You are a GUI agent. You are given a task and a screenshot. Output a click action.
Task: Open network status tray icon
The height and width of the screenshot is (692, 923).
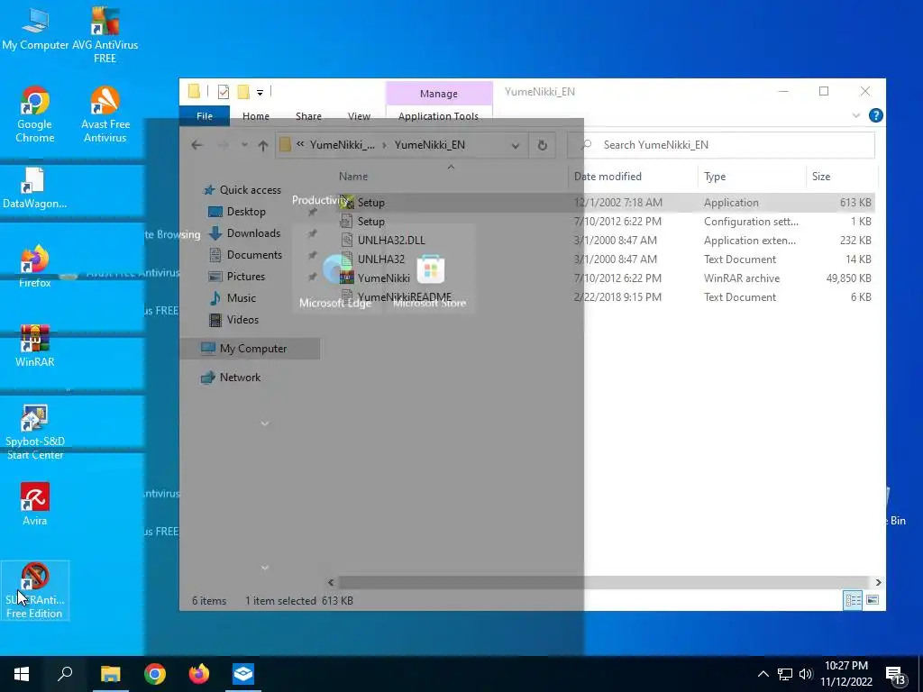[x=785, y=674]
